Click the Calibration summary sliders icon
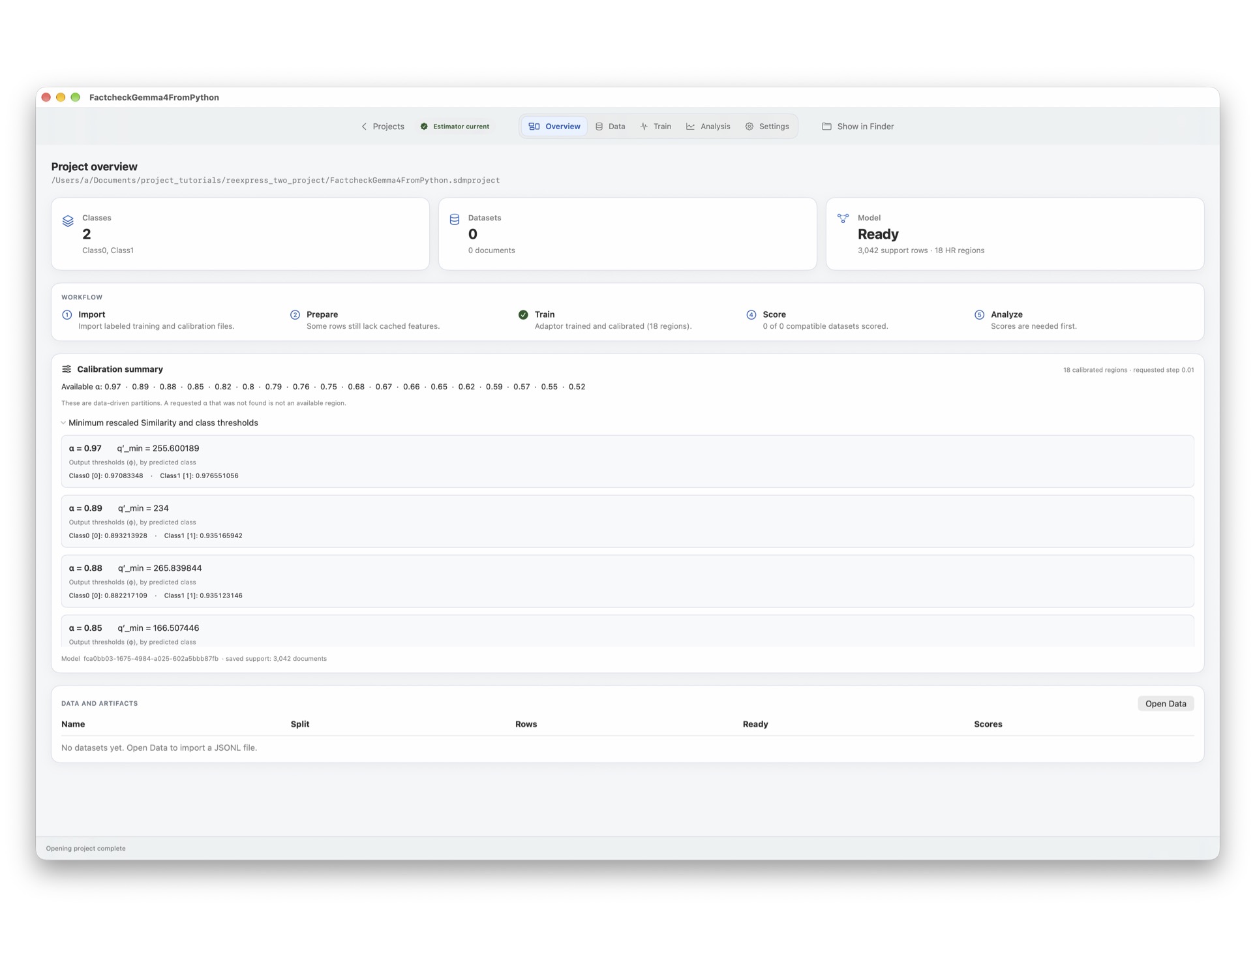The width and height of the screenshot is (1255, 970). (67, 369)
